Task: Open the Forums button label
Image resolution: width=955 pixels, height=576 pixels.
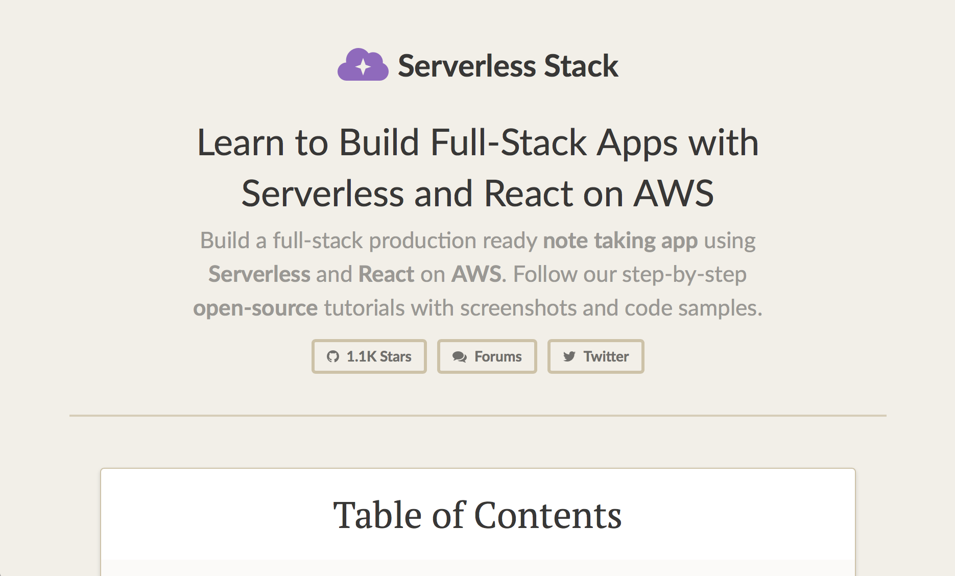Action: [x=498, y=356]
